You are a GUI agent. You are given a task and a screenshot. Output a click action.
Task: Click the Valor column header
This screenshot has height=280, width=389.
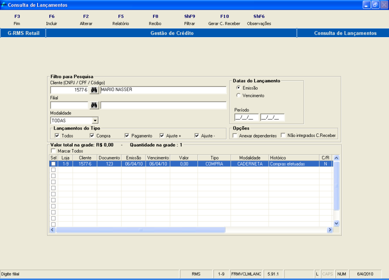point(184,158)
